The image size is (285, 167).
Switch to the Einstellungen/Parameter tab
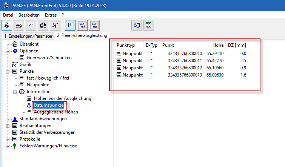28,36
